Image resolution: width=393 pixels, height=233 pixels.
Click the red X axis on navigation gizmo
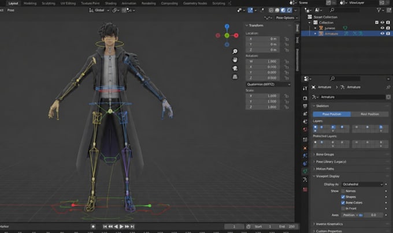pos(236,36)
